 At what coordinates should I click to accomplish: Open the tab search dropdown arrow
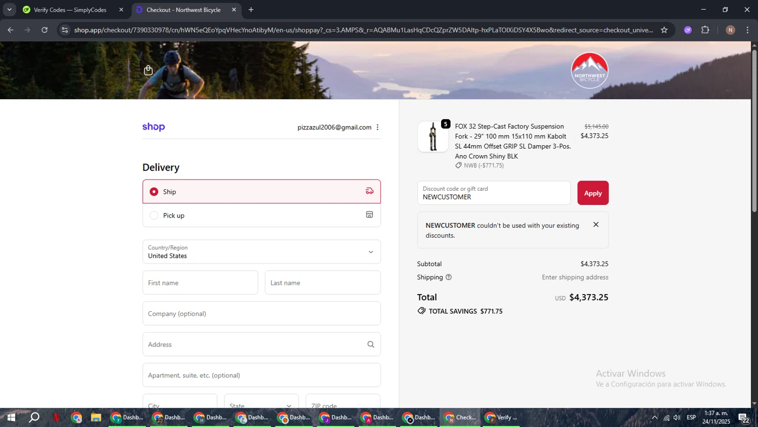pyautogui.click(x=9, y=10)
